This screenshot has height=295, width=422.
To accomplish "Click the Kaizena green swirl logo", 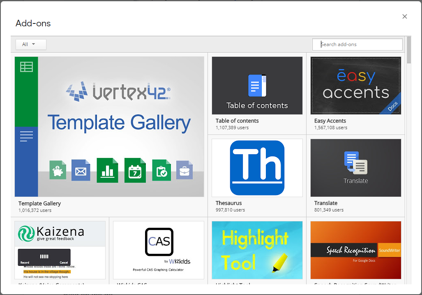I will coord(26,234).
